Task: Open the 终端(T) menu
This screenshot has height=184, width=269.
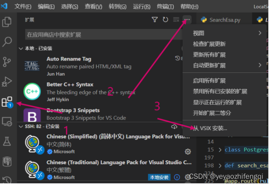Action: [165, 6]
